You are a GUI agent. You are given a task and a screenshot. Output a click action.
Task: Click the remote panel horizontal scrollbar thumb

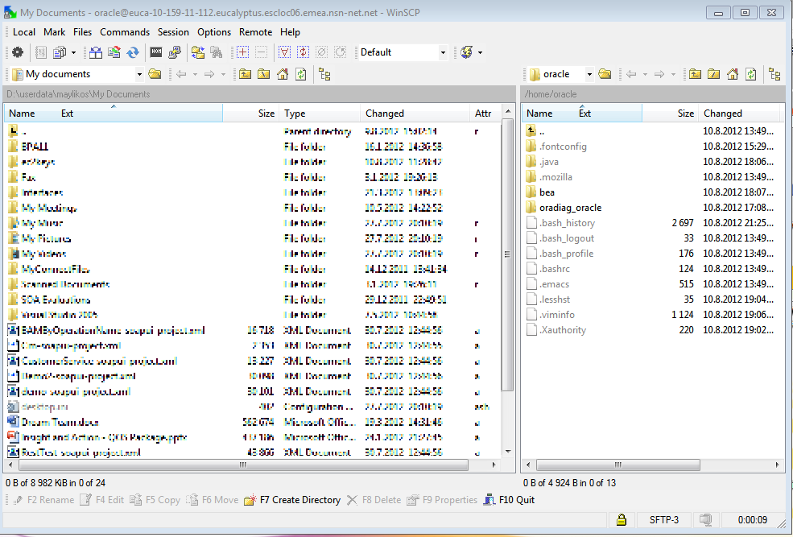(618, 465)
